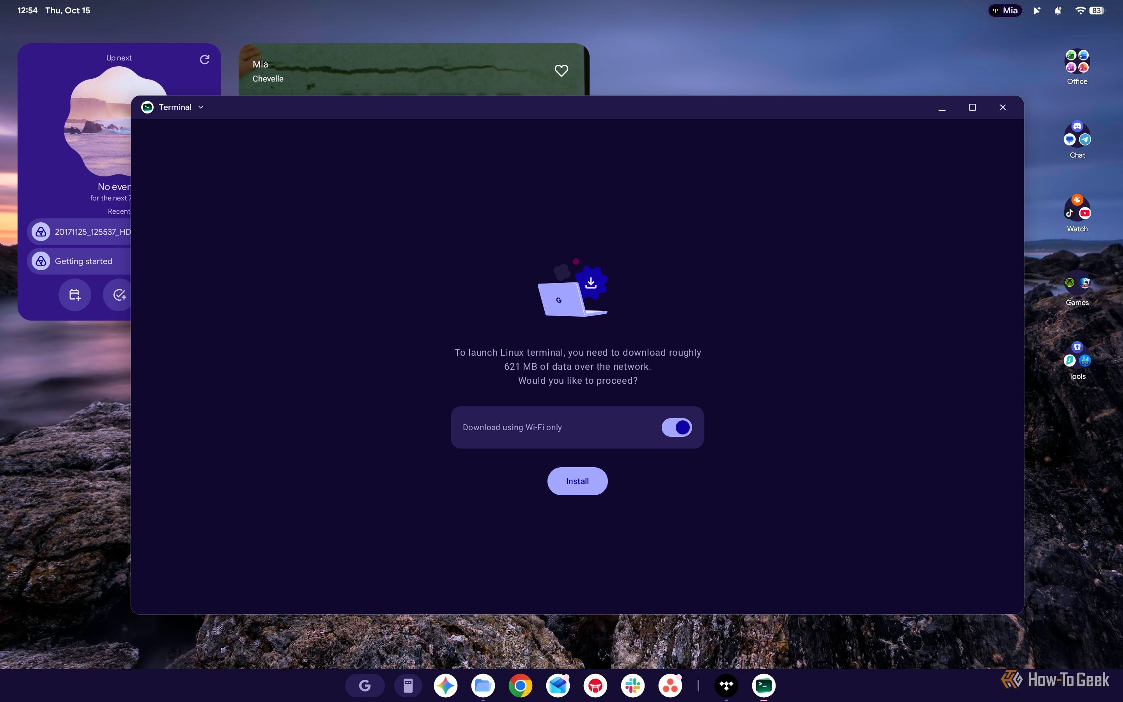Open Outlook mail app in taskbar
The height and width of the screenshot is (702, 1123).
tap(558, 685)
